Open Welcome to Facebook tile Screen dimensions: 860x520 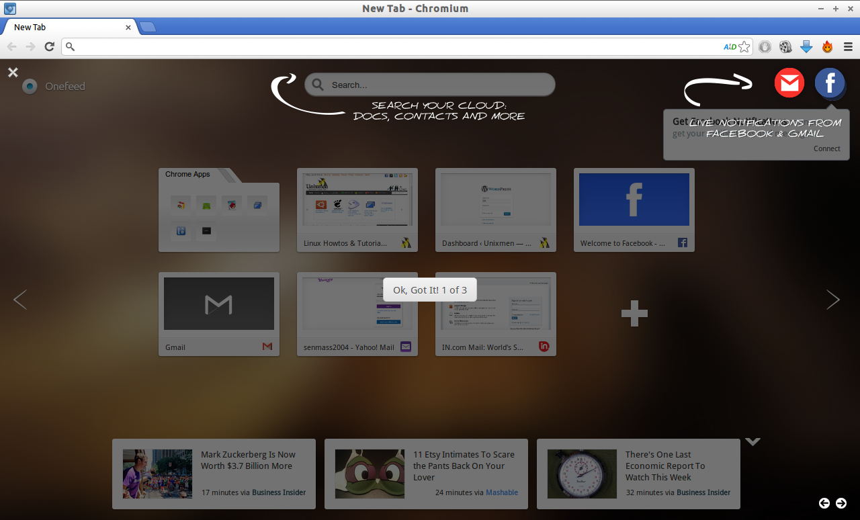(x=634, y=210)
